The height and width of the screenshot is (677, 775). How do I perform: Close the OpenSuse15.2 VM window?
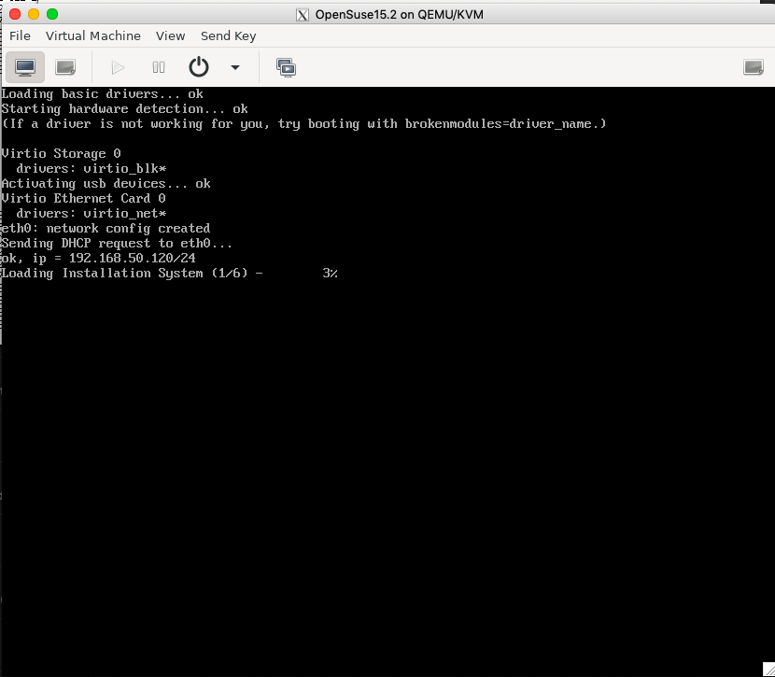[15, 14]
